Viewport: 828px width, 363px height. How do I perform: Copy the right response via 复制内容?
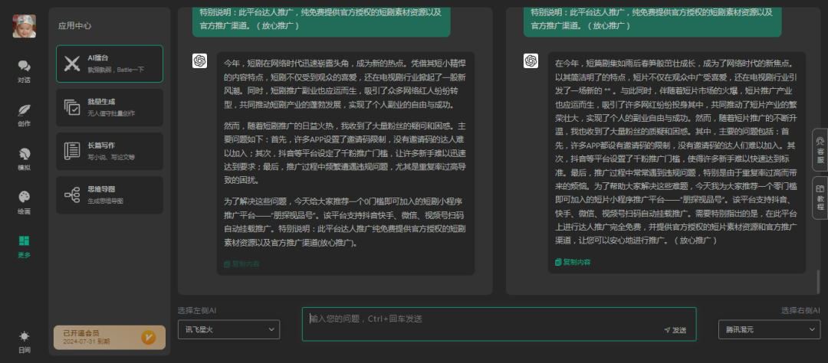point(573,262)
